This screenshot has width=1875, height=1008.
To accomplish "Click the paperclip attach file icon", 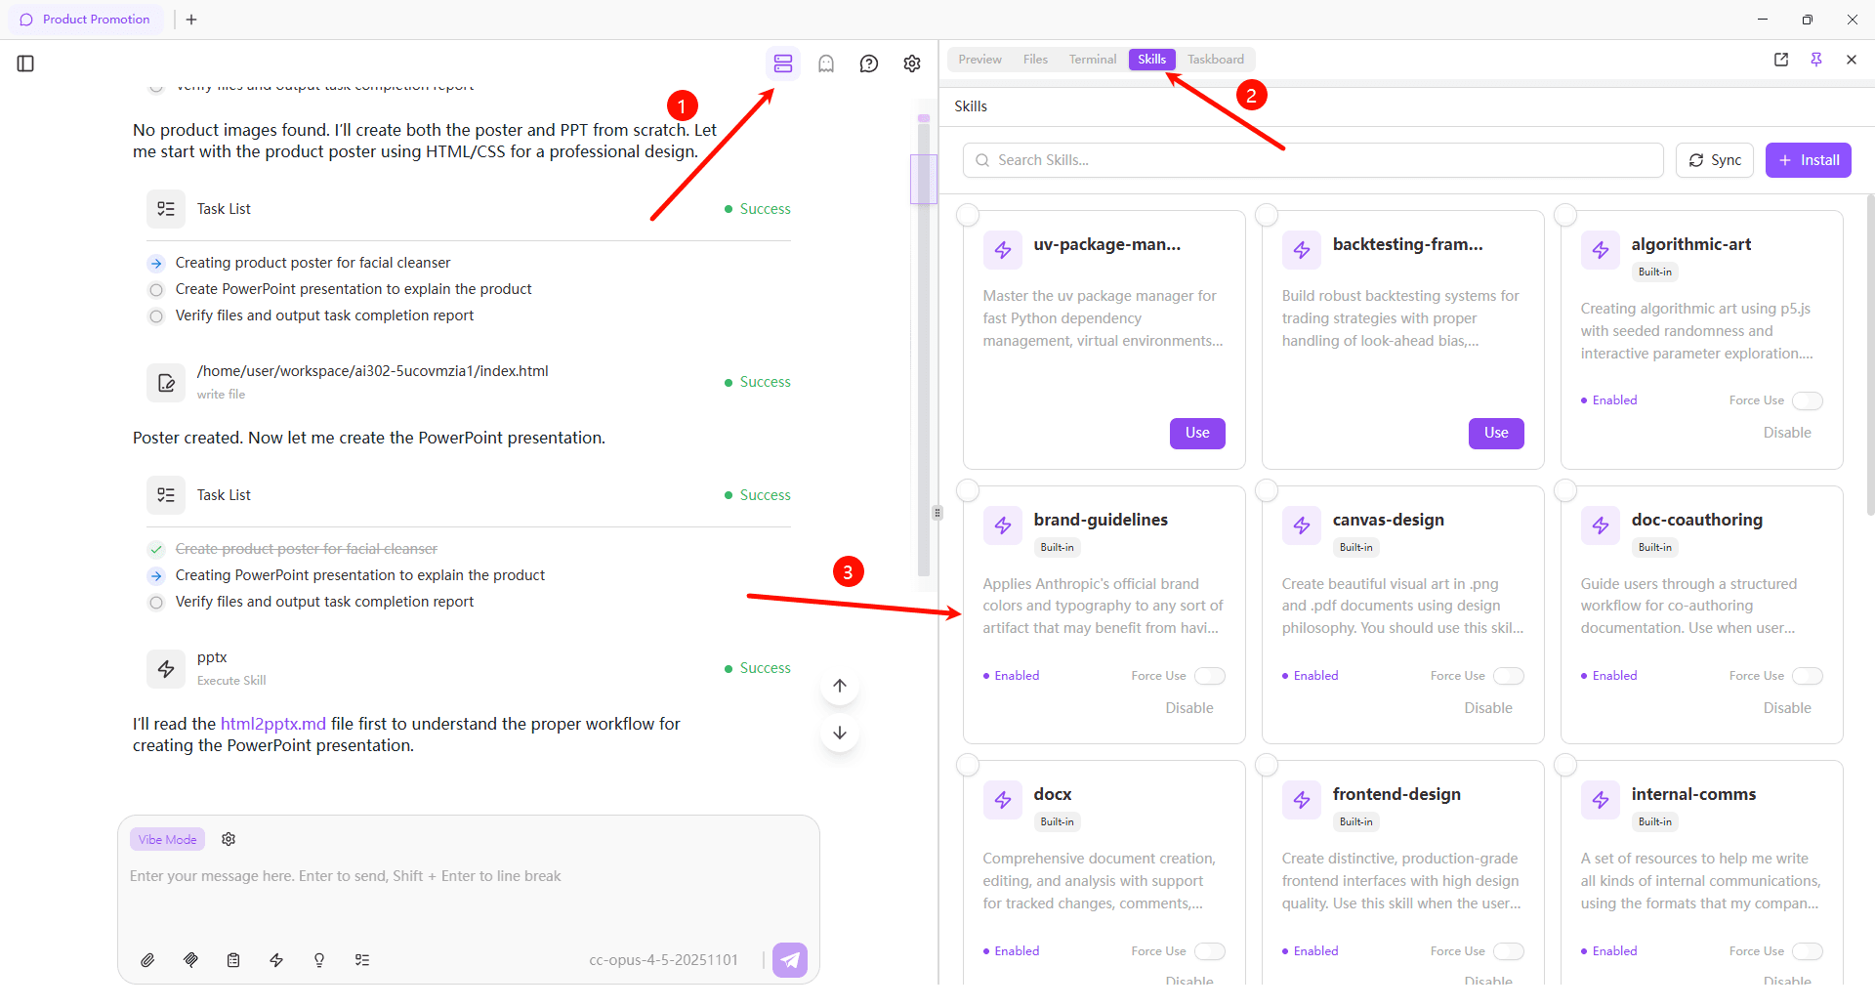I will click(147, 960).
